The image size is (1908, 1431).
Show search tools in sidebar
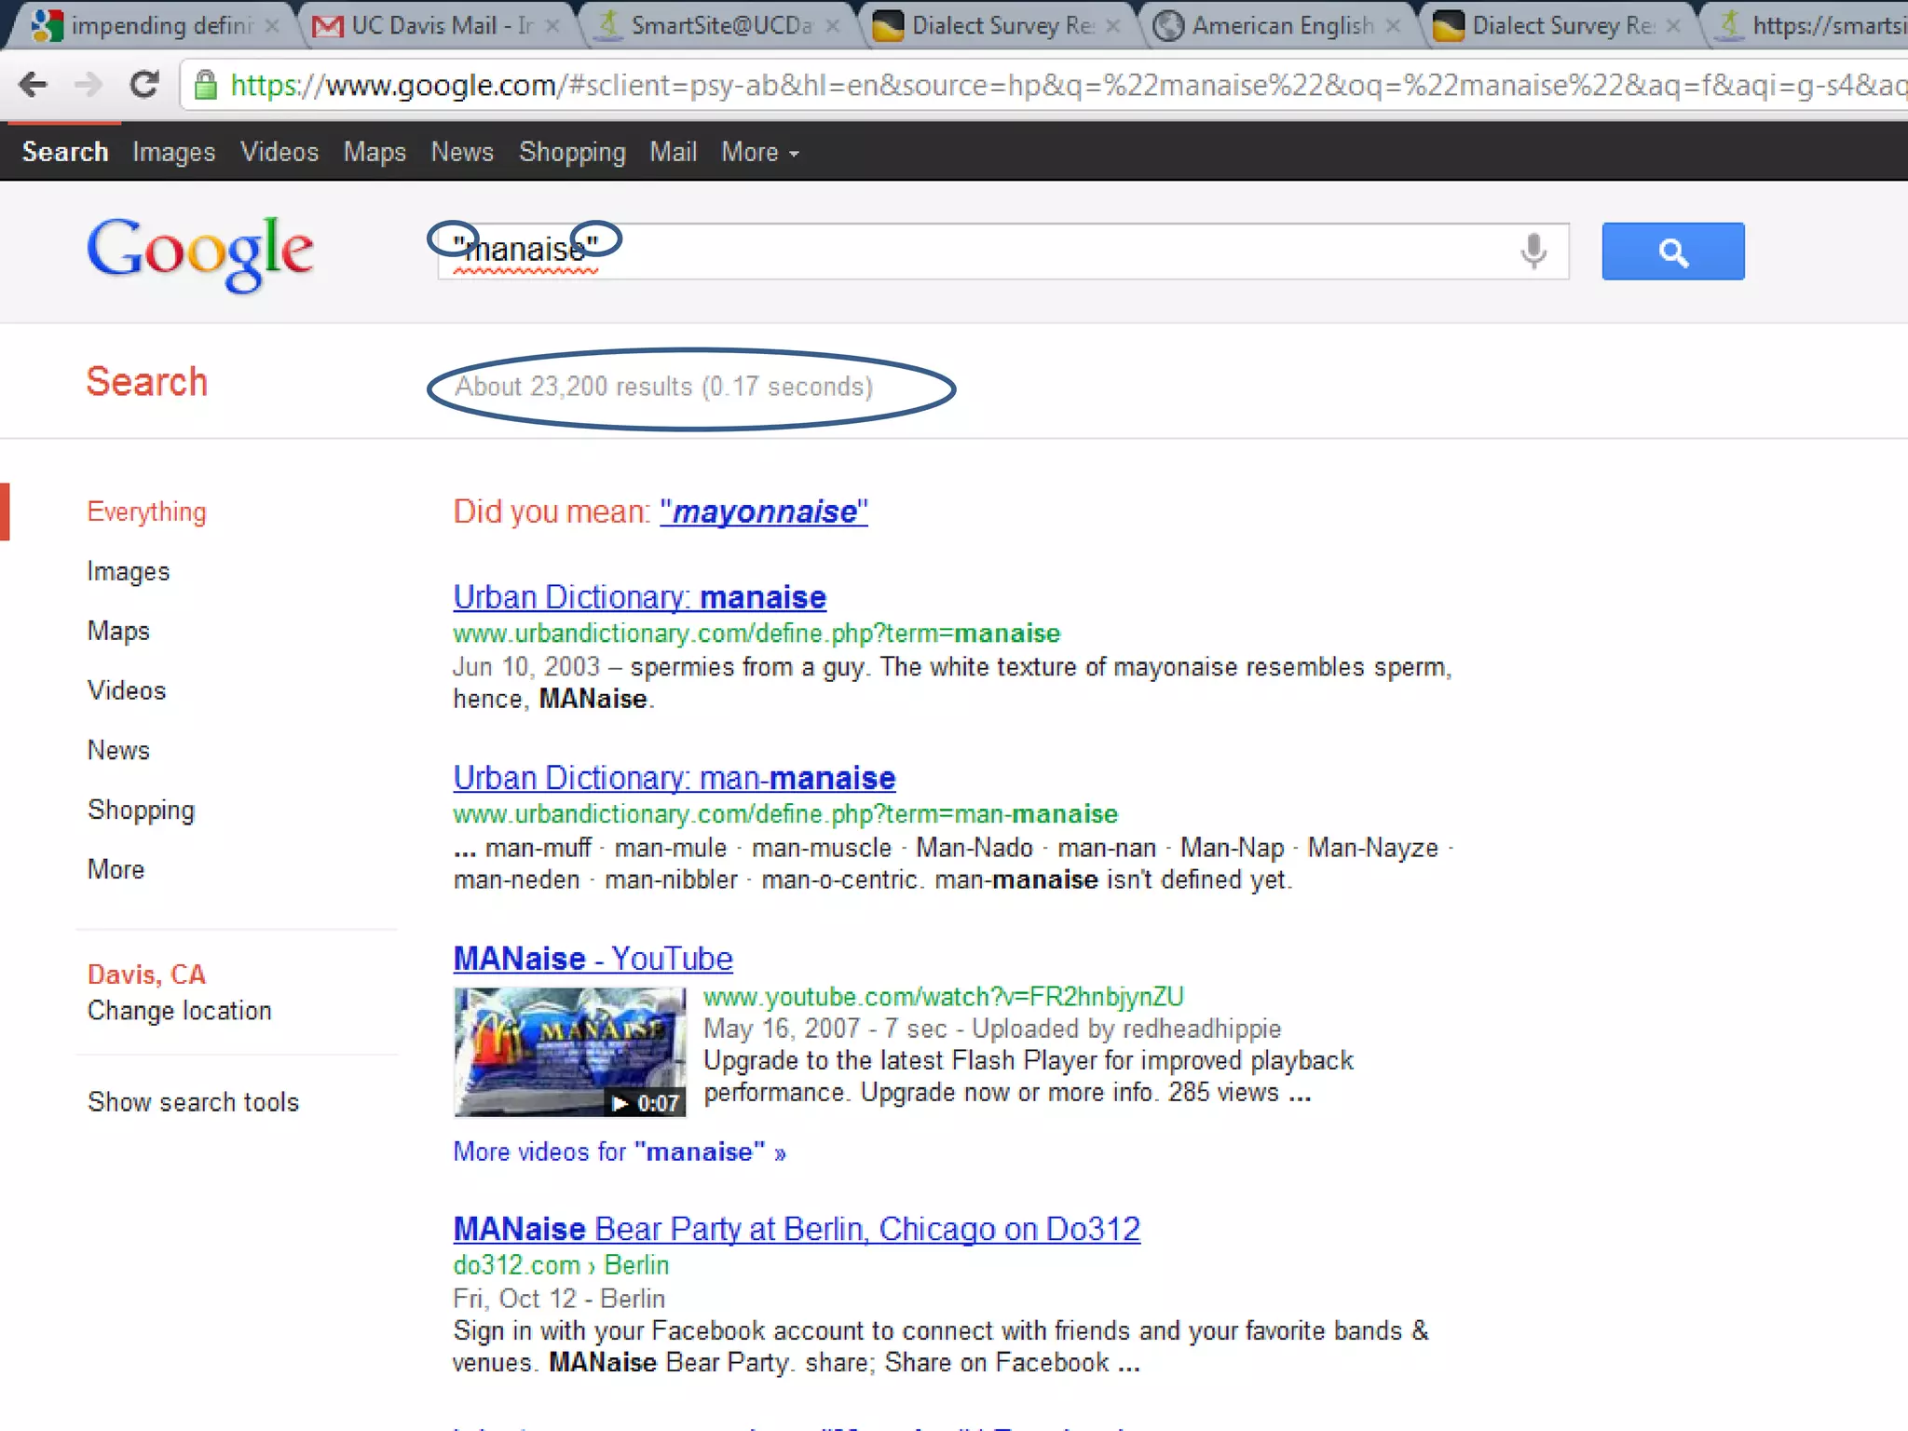pyautogui.click(x=193, y=1102)
